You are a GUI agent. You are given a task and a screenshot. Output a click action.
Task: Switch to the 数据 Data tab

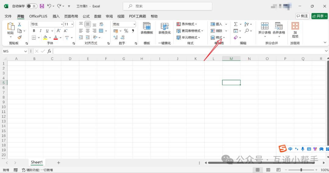point(97,16)
